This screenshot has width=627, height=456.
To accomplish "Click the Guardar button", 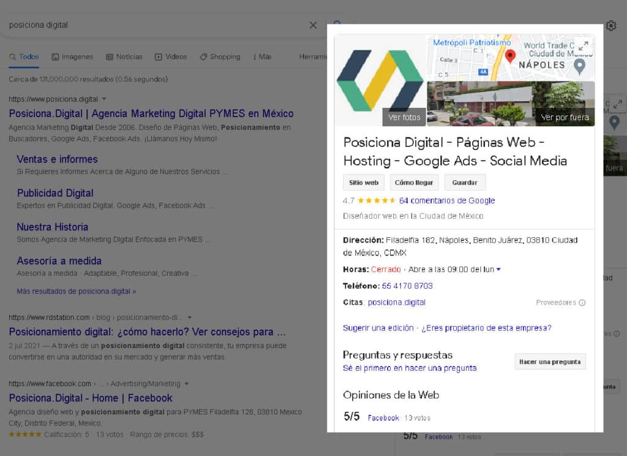I will click(x=465, y=183).
